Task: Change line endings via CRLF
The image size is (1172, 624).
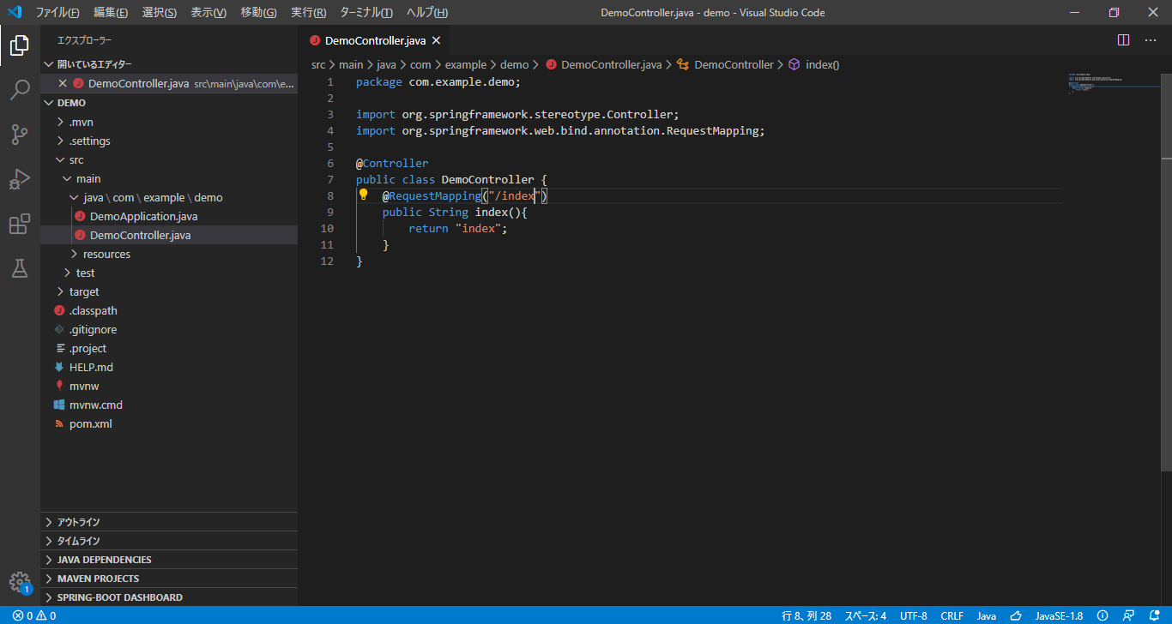Action: coord(952,615)
